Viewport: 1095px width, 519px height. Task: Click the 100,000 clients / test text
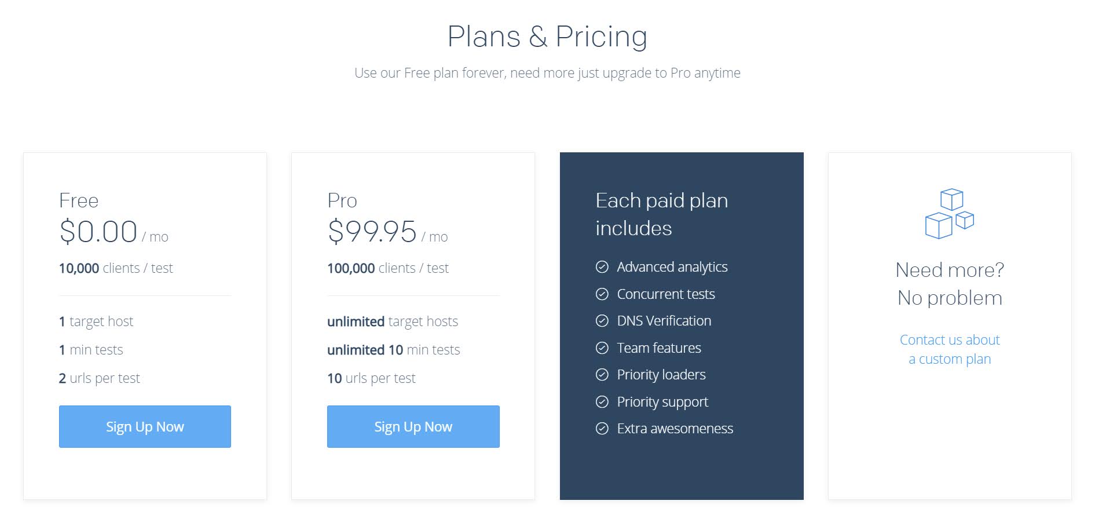[x=388, y=268]
